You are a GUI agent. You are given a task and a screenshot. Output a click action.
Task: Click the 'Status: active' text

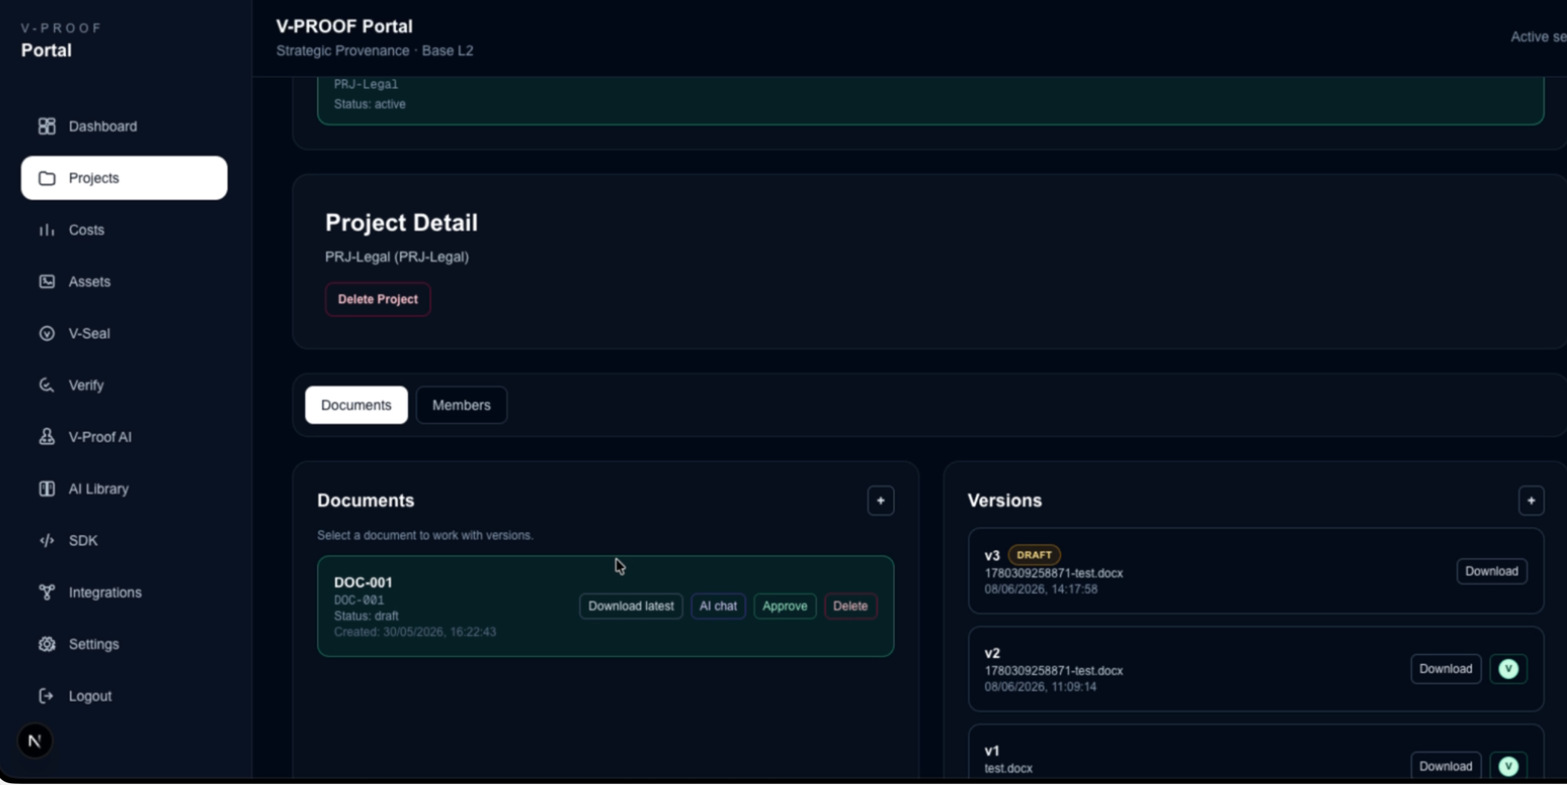coord(370,104)
